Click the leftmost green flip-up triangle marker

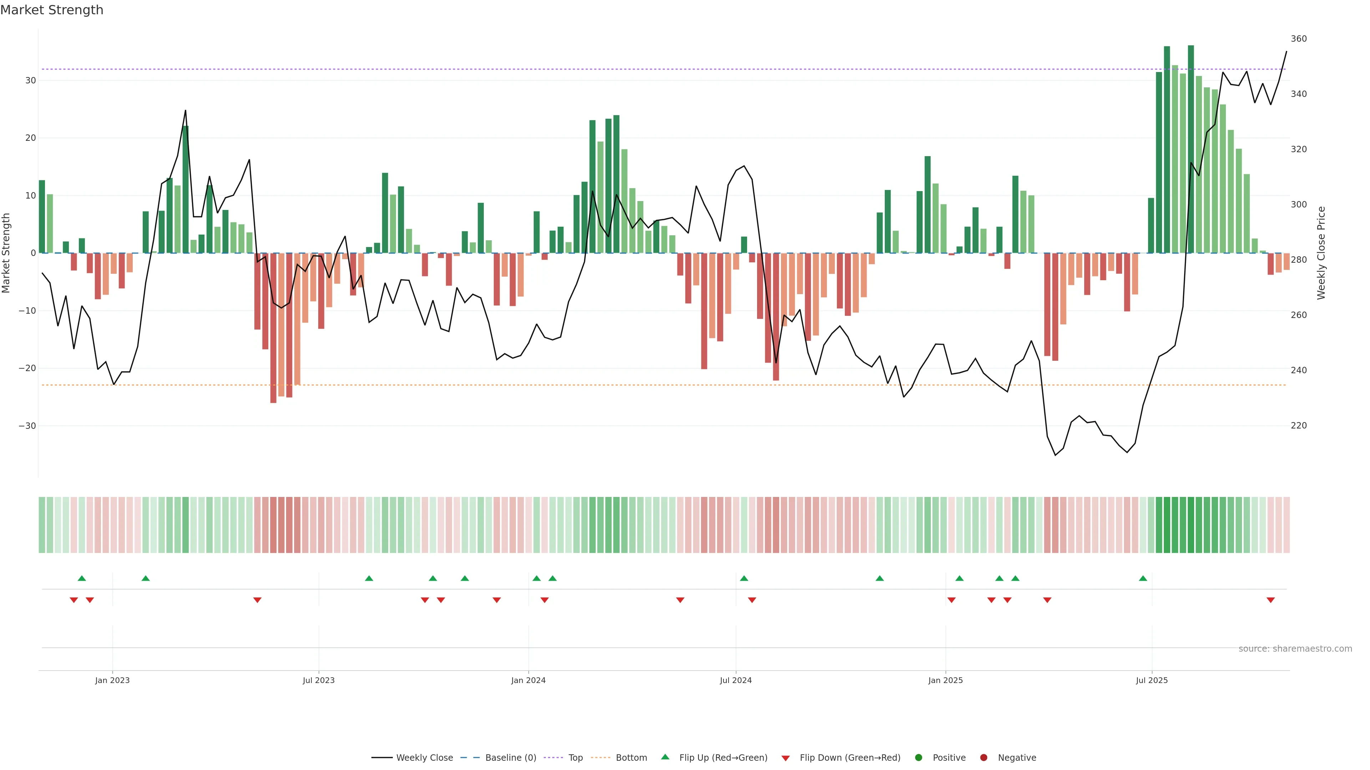[x=81, y=578]
